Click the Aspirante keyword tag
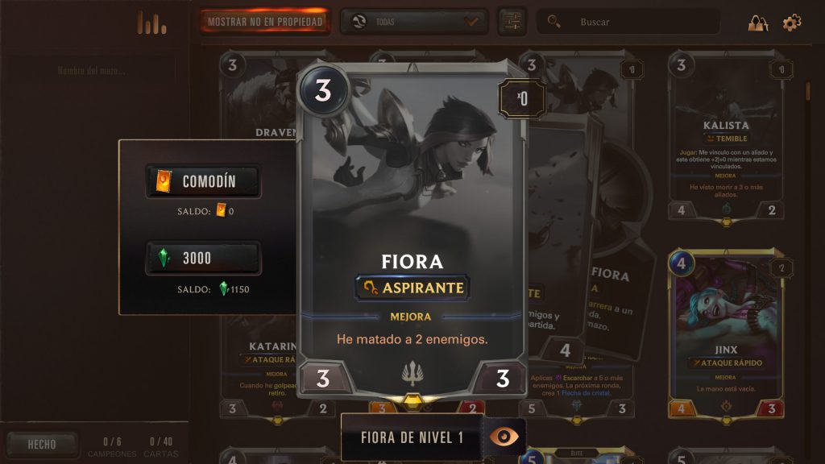Image resolution: width=825 pixels, height=464 pixels. tap(412, 288)
